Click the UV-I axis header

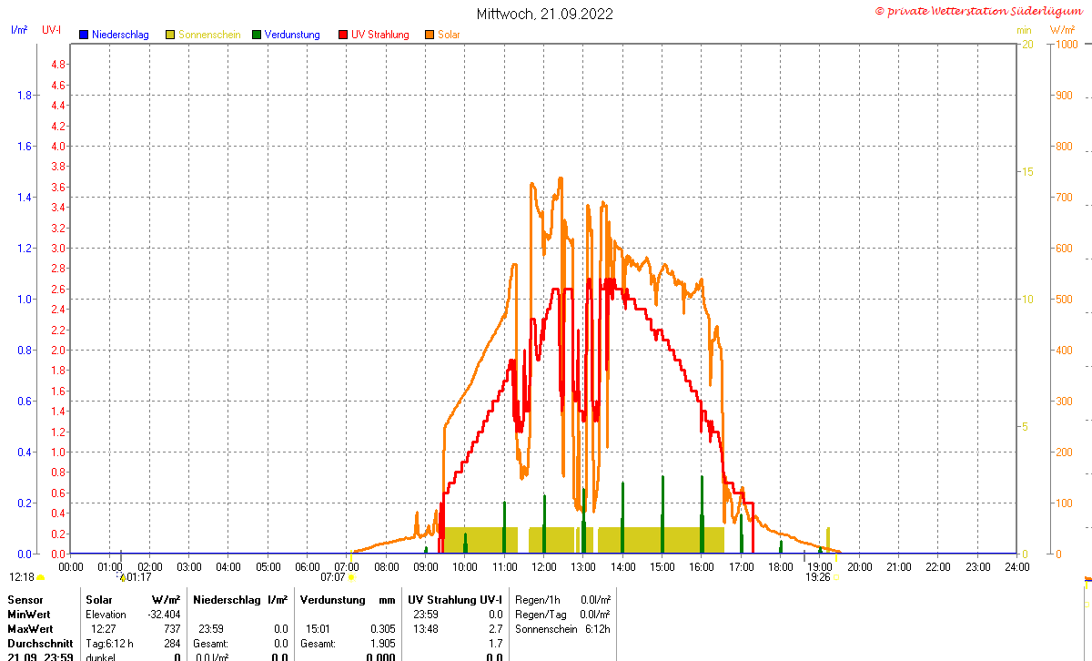pos(51,30)
